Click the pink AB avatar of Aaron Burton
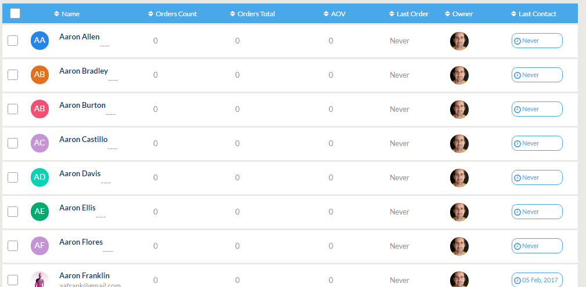 (x=39, y=109)
